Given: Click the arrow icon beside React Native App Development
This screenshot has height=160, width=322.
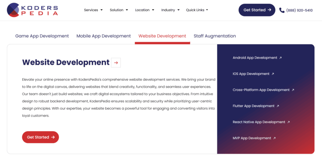Looking at the screenshot, I should 289,122.
